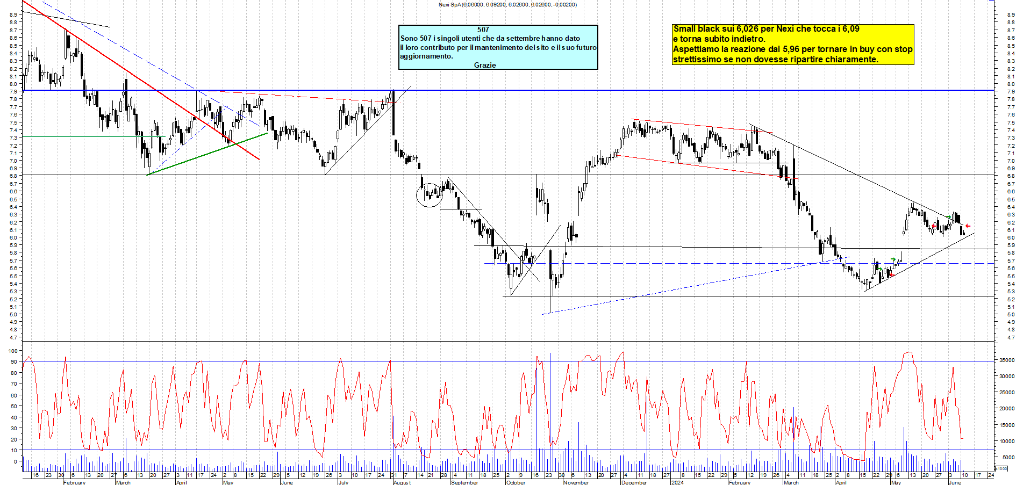Click the December label on the date axis
This screenshot has height=485, width=1016.
634,482
